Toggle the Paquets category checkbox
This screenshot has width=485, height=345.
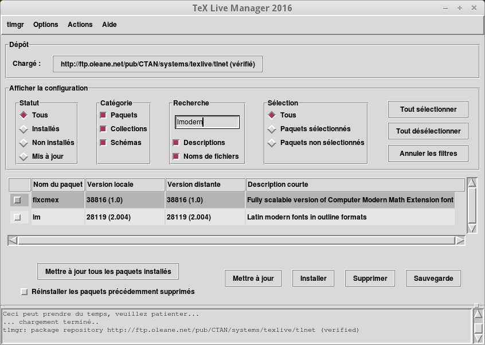[103, 115]
